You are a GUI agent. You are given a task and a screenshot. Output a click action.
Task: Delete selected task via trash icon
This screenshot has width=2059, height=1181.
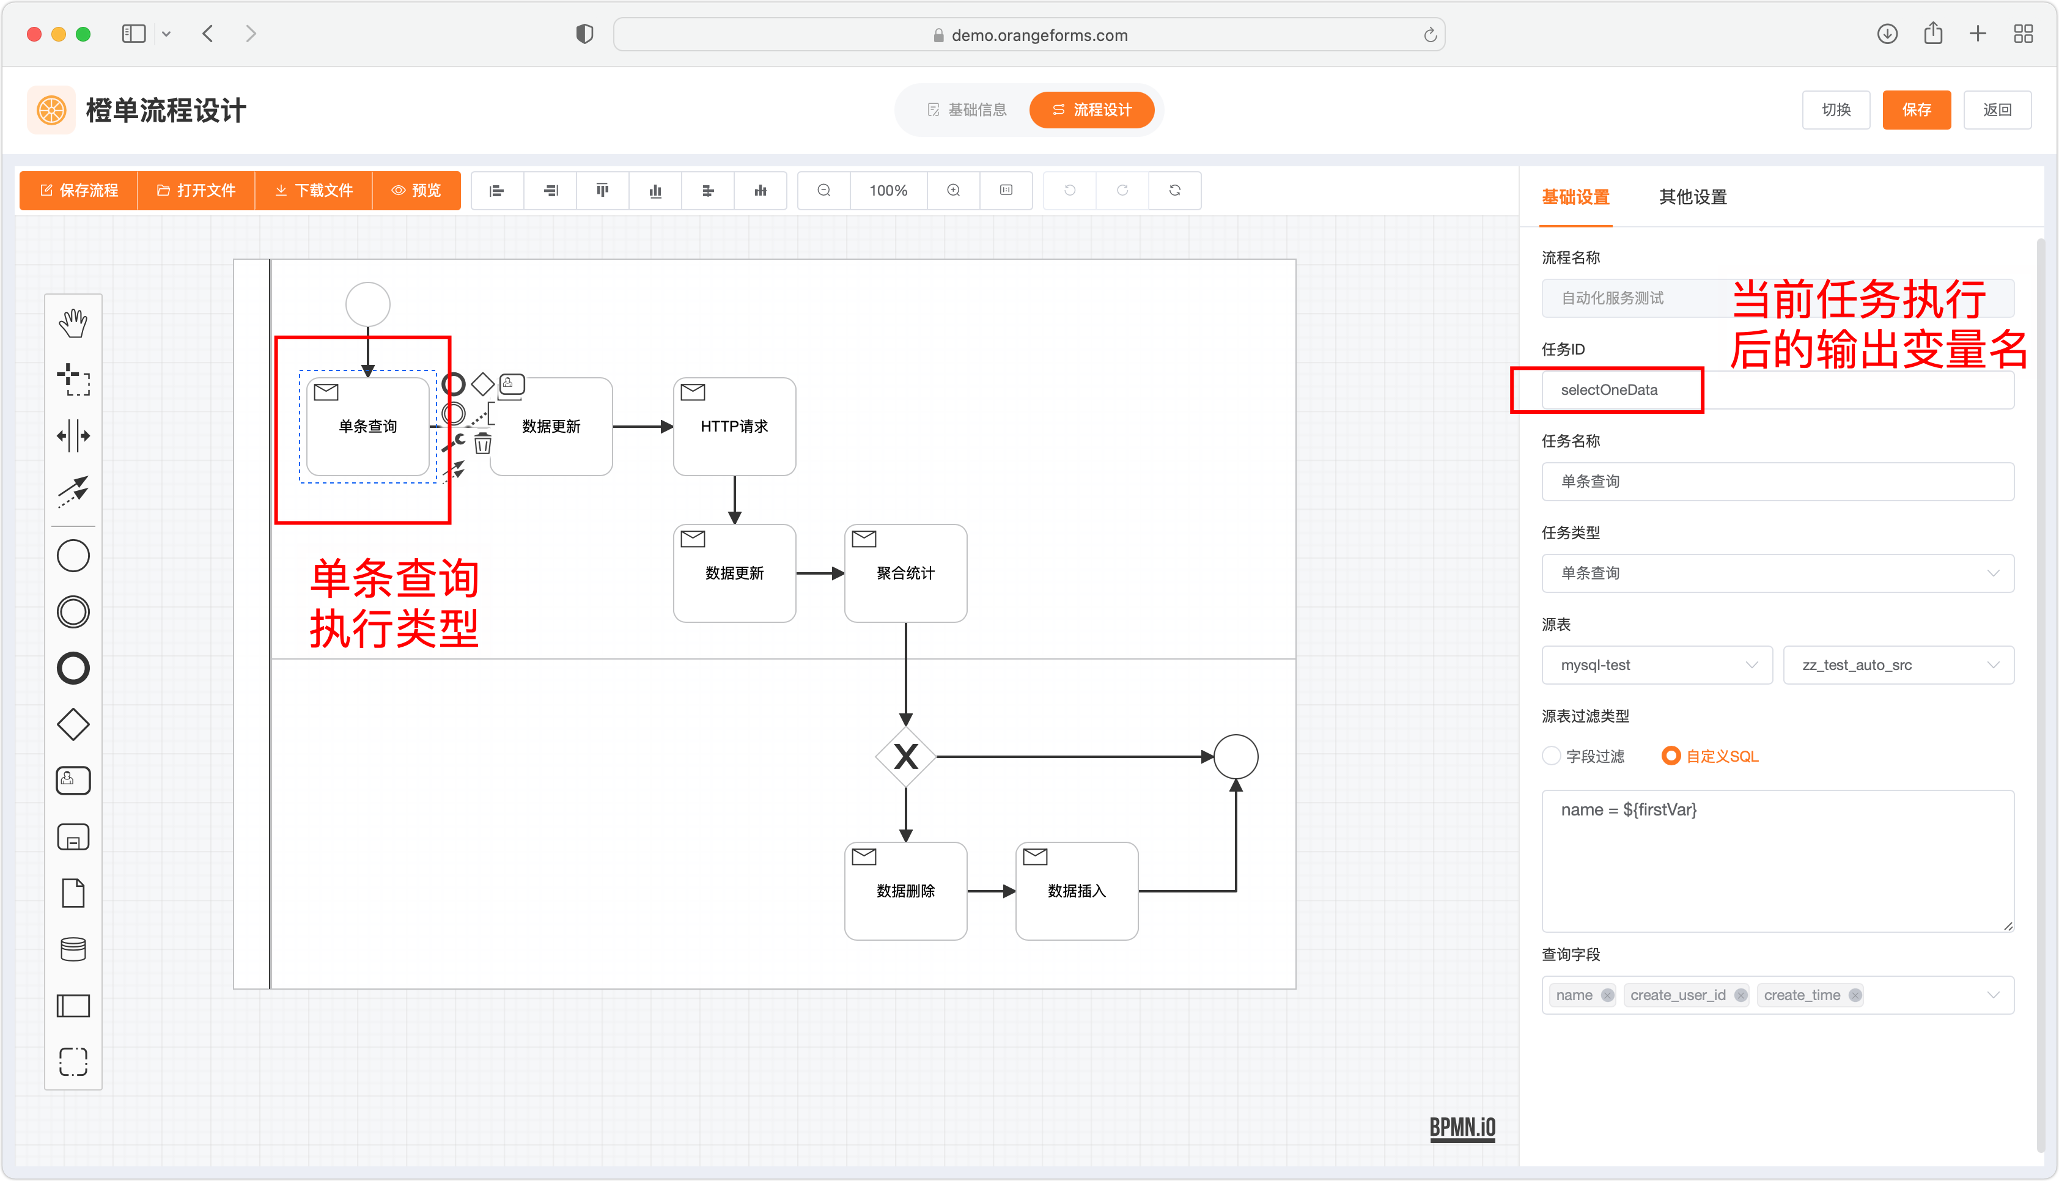point(484,443)
